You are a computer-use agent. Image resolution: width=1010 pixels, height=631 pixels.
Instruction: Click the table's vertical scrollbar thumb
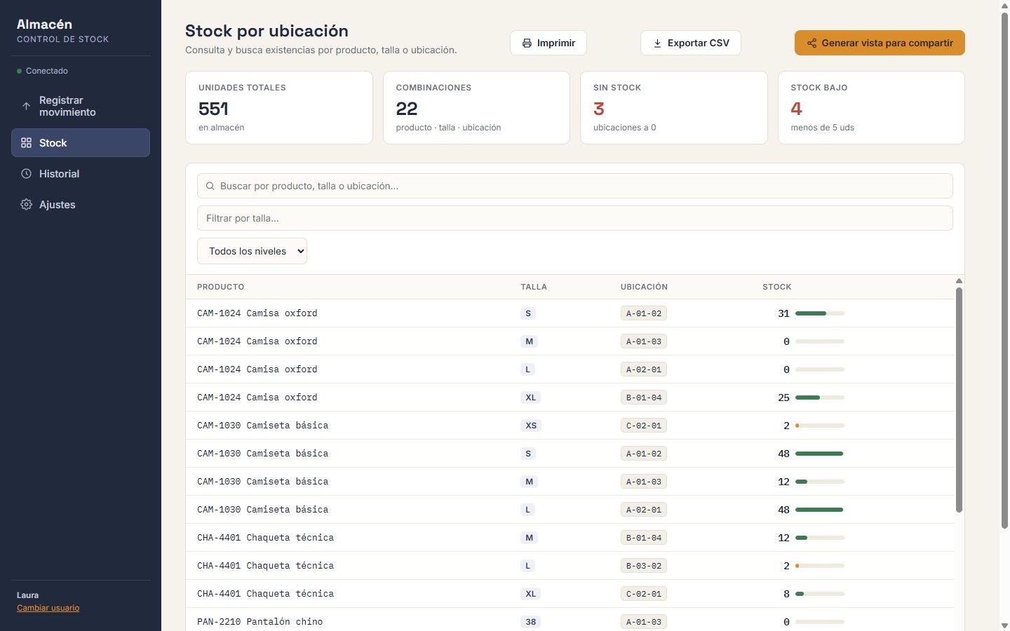click(x=959, y=400)
